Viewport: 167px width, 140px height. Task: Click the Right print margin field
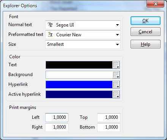point(57,127)
